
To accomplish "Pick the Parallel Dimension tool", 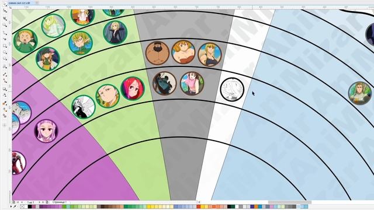I will click(x=5, y=74).
